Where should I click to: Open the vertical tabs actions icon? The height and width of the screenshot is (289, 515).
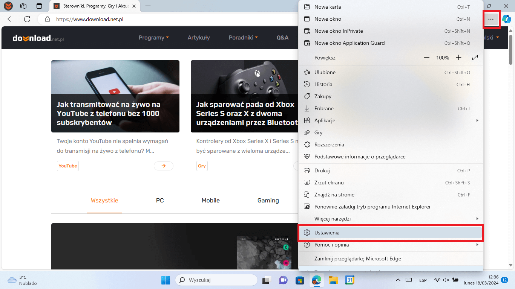pos(39,6)
